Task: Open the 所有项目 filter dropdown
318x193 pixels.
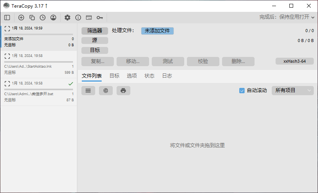Action: tap(293, 91)
